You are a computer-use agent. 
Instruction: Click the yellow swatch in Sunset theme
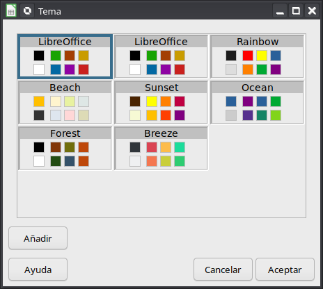click(x=152, y=101)
